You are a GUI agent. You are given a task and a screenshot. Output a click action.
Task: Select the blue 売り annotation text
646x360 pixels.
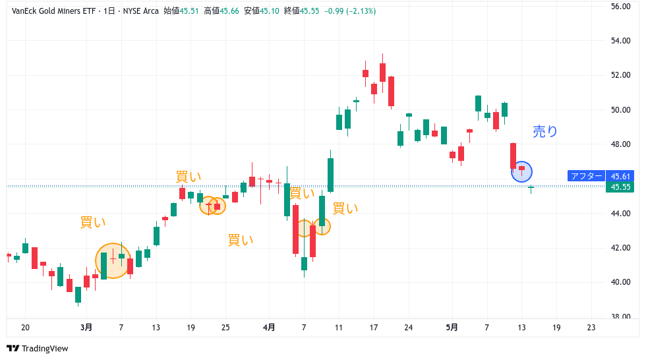tap(545, 131)
